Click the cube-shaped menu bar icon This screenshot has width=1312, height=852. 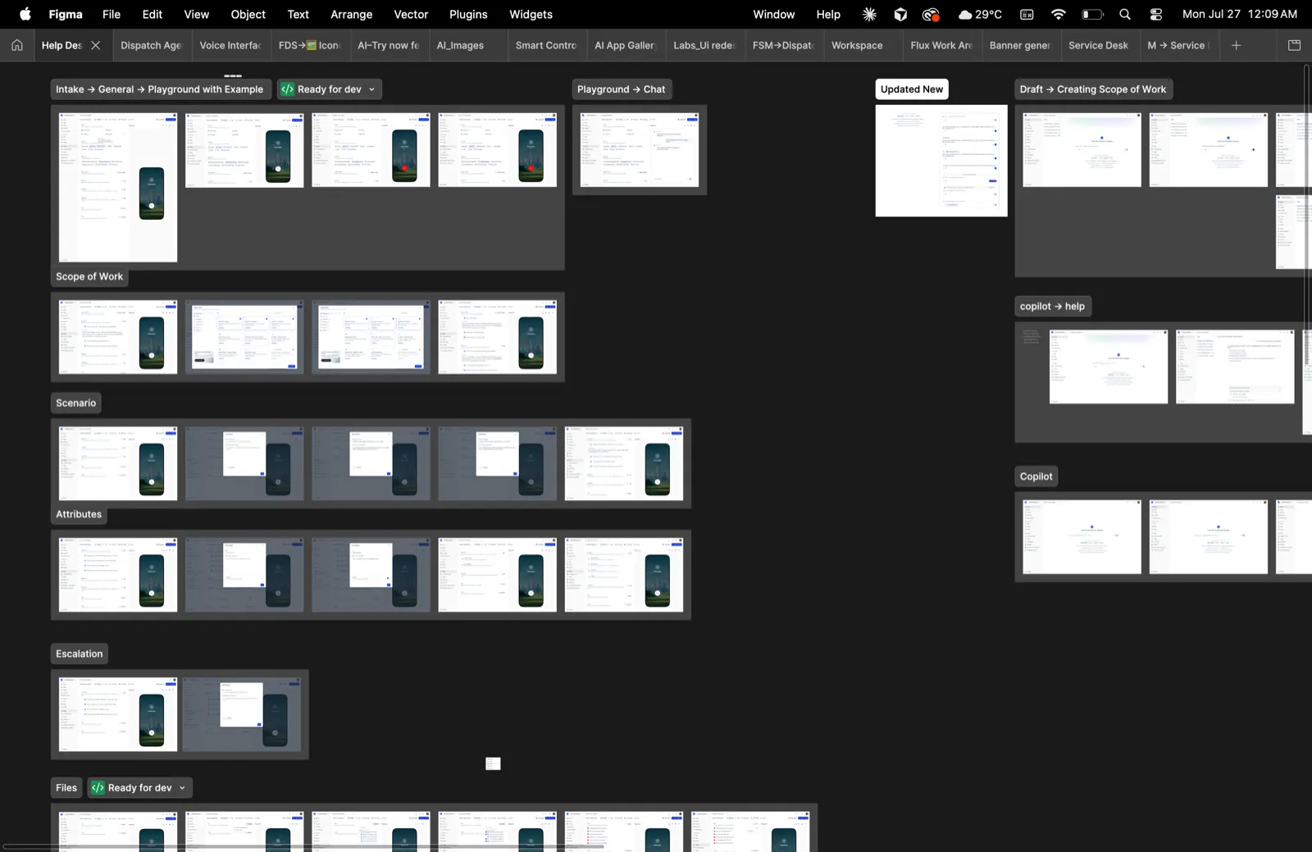pyautogui.click(x=900, y=14)
